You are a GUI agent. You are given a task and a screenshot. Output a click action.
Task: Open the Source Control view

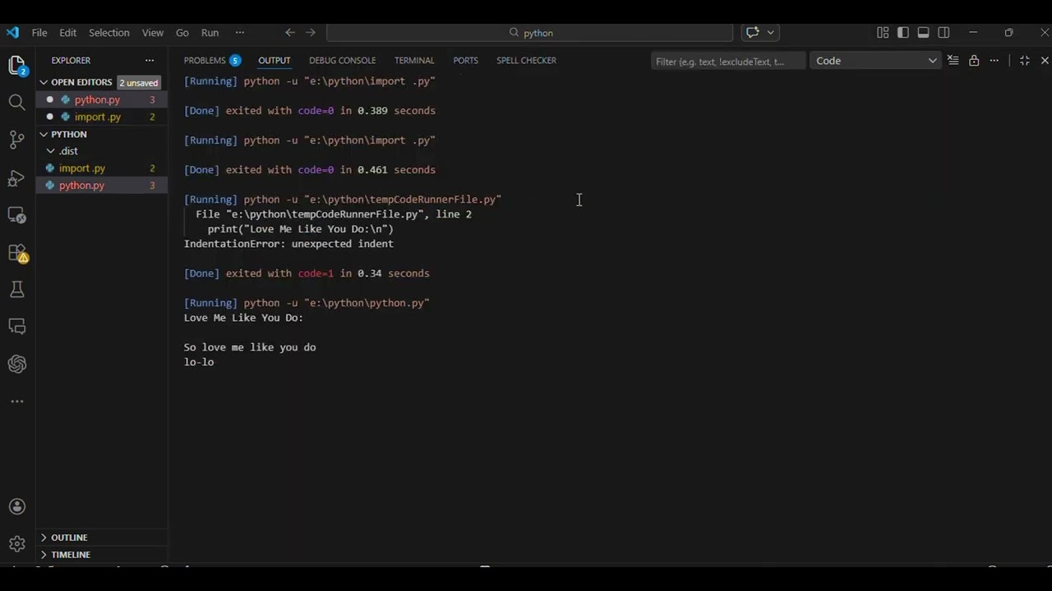coord(17,140)
